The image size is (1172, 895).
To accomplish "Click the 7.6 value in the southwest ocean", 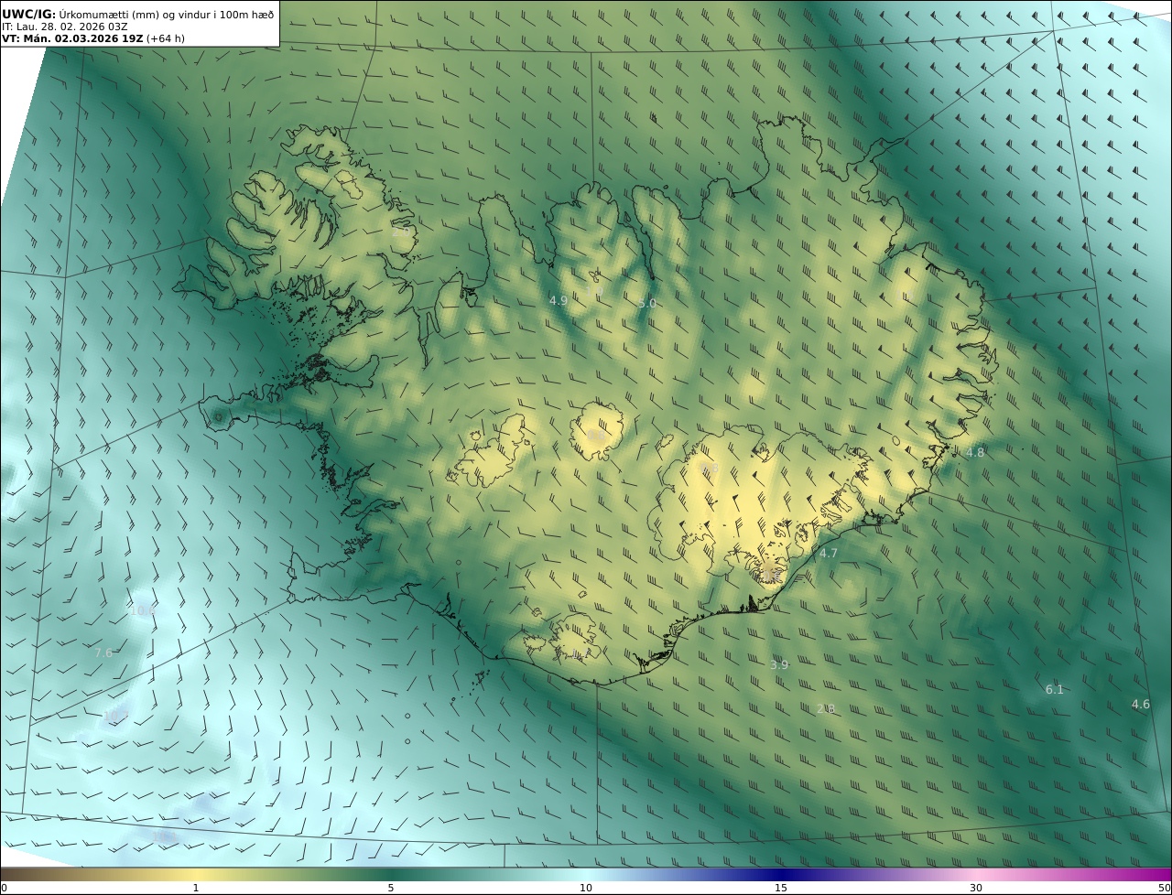I will 103,652.
